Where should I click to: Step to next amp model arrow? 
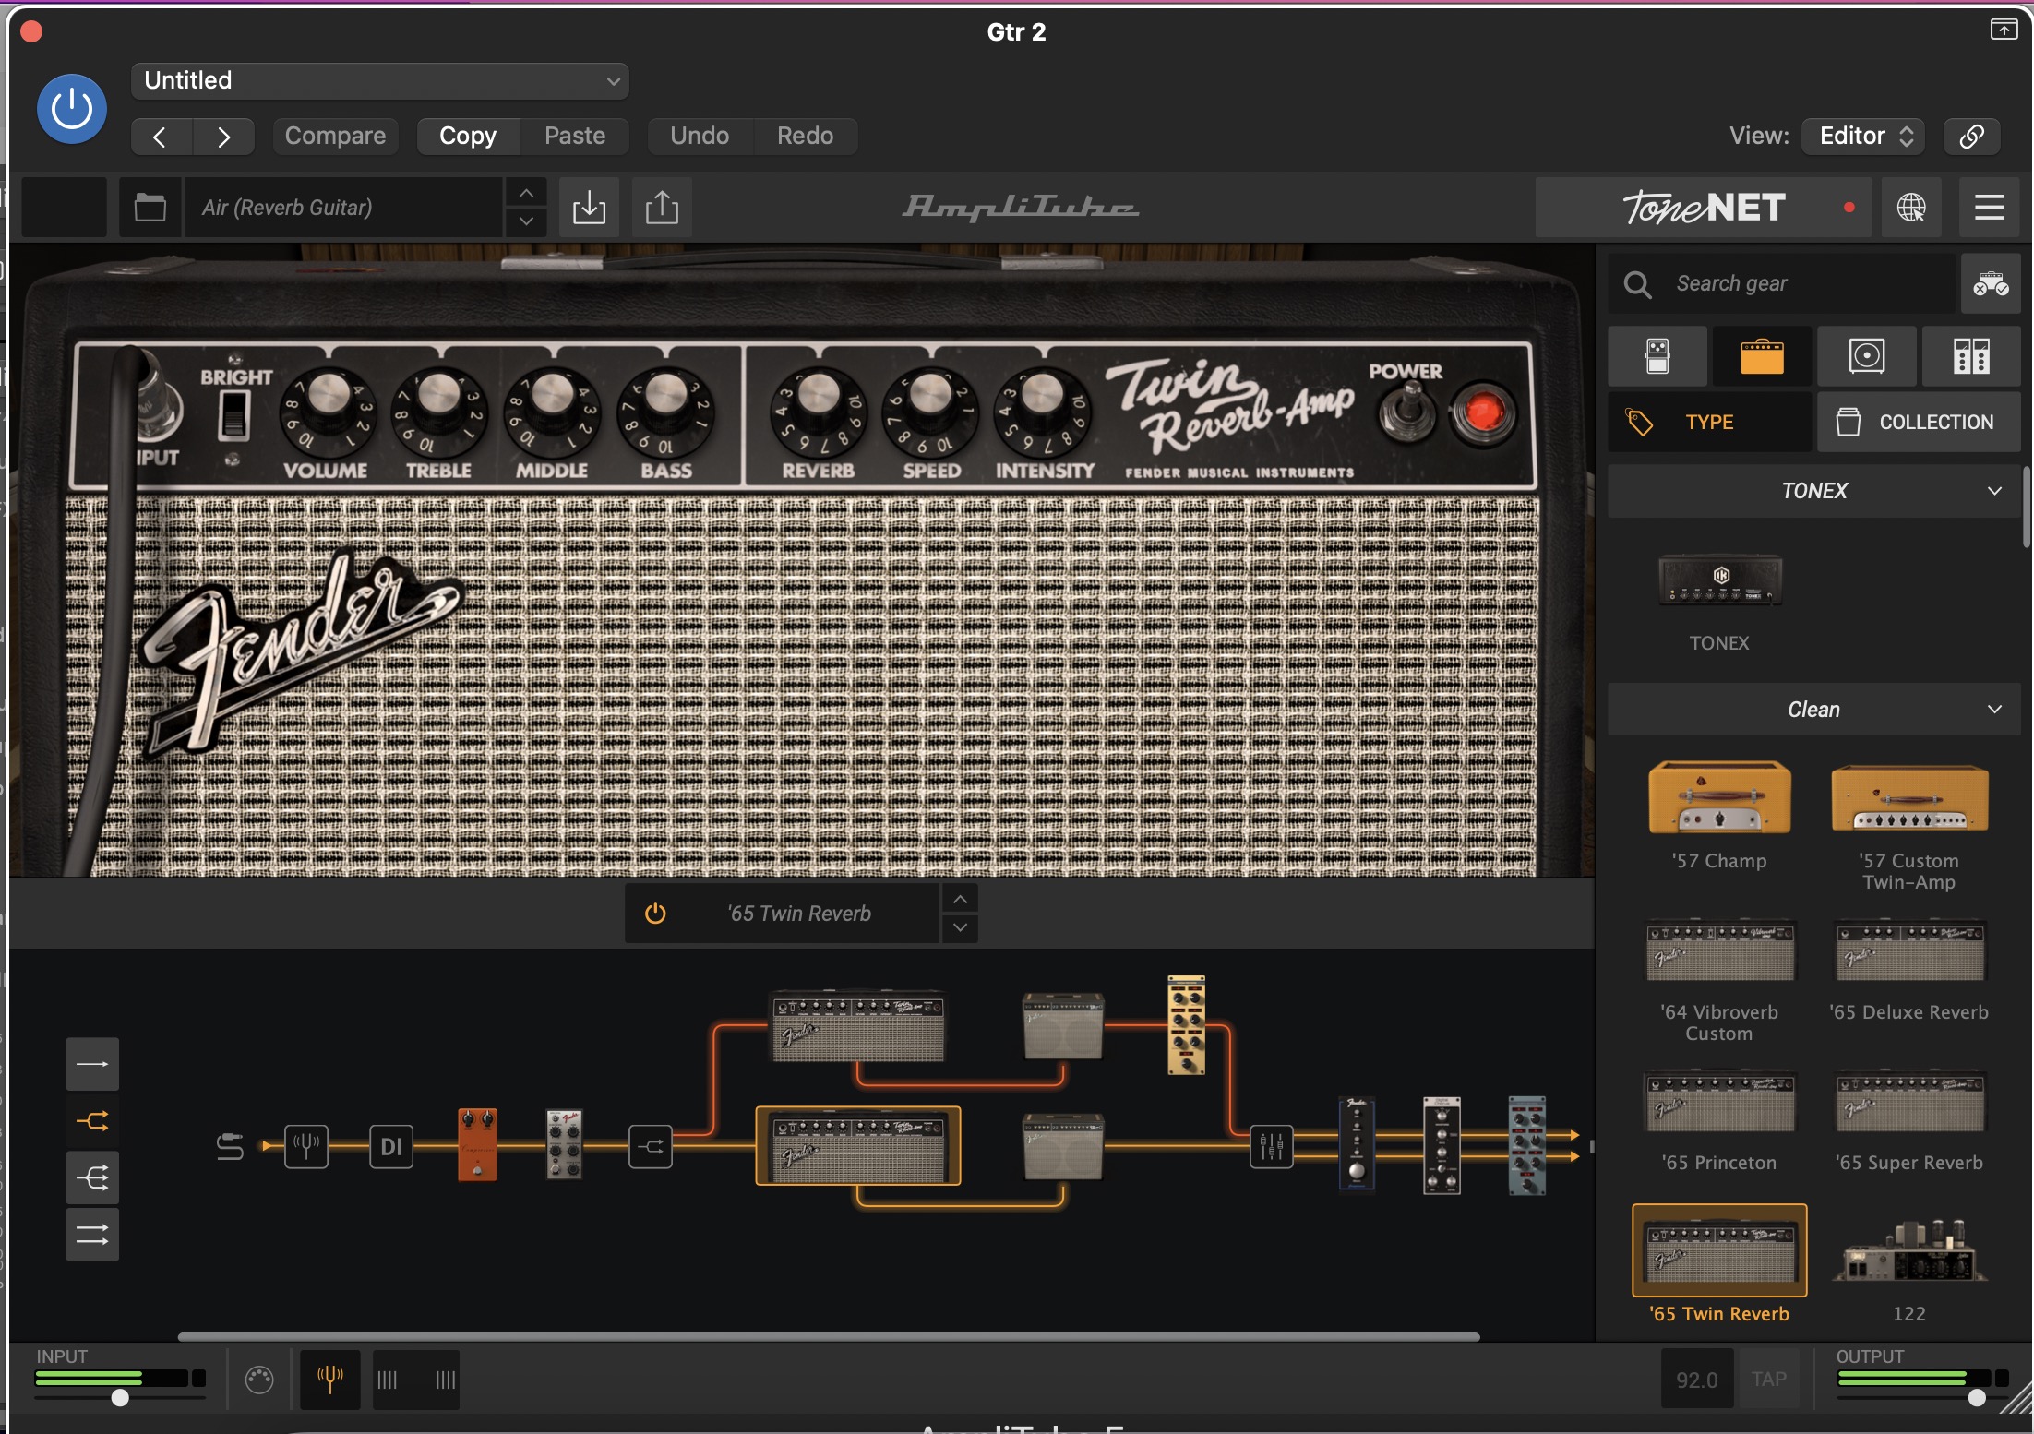pos(960,927)
